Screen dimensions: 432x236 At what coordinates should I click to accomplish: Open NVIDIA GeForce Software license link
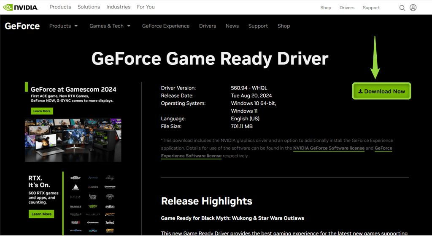click(x=329, y=148)
